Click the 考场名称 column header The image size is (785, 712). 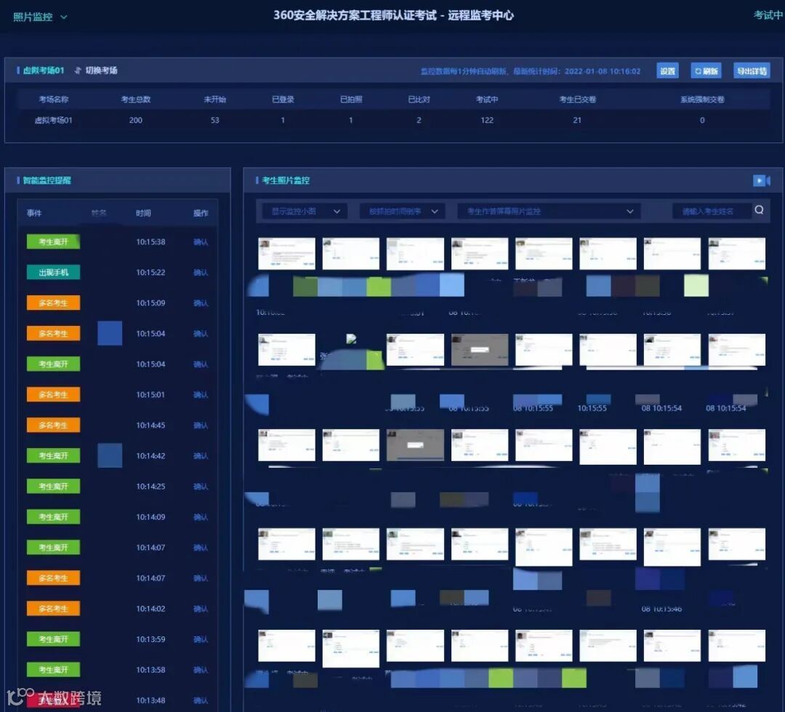click(x=54, y=100)
